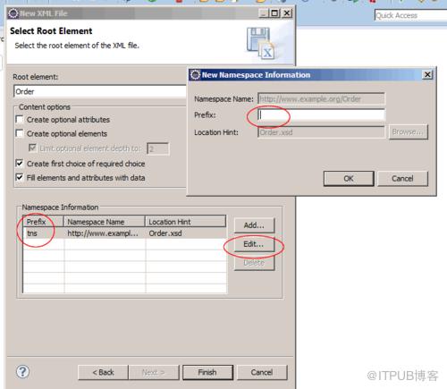Click OK in the namespace dialog
This screenshot has width=447, height=389.
point(349,178)
